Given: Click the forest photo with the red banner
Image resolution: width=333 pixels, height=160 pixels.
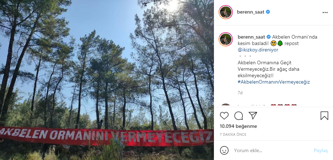Looking at the screenshot, I should click(x=107, y=80).
